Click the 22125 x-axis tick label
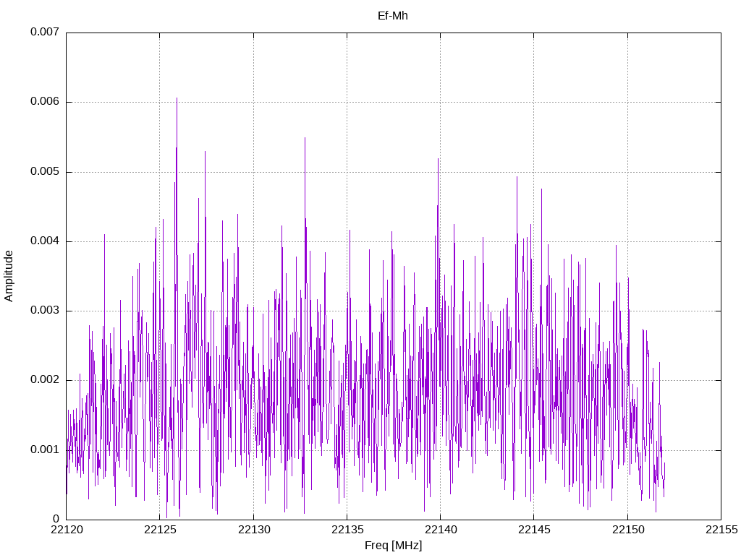The image size is (741, 555). (160, 530)
